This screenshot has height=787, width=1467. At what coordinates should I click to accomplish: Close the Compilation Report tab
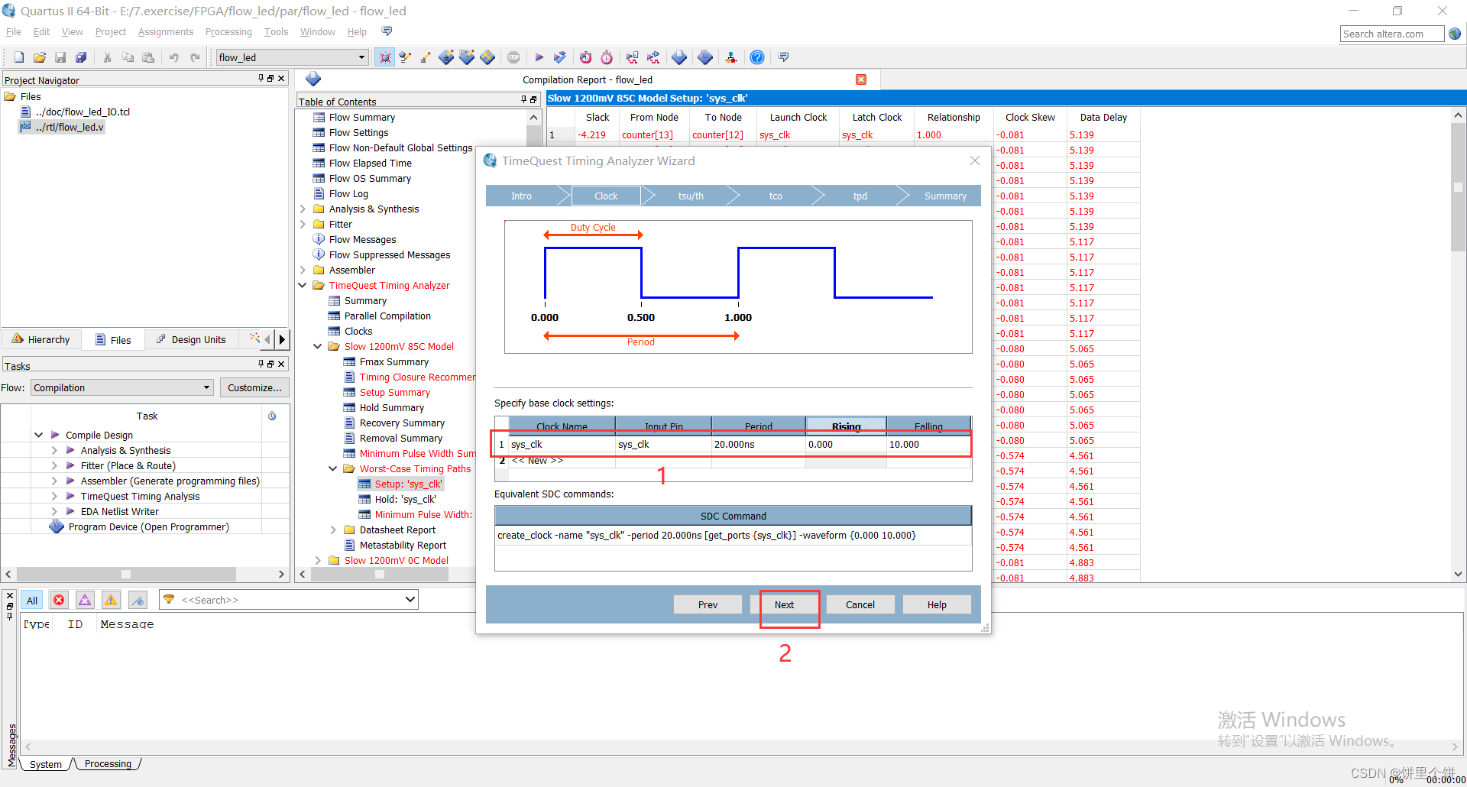click(861, 79)
